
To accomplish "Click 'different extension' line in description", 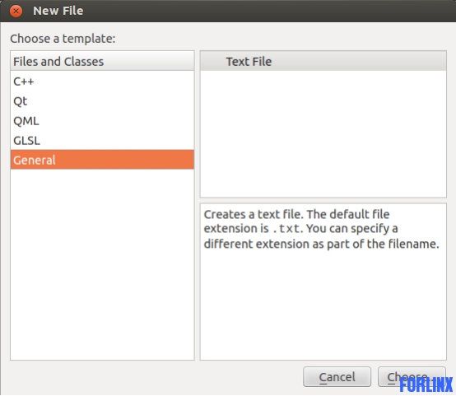I will [x=321, y=244].
